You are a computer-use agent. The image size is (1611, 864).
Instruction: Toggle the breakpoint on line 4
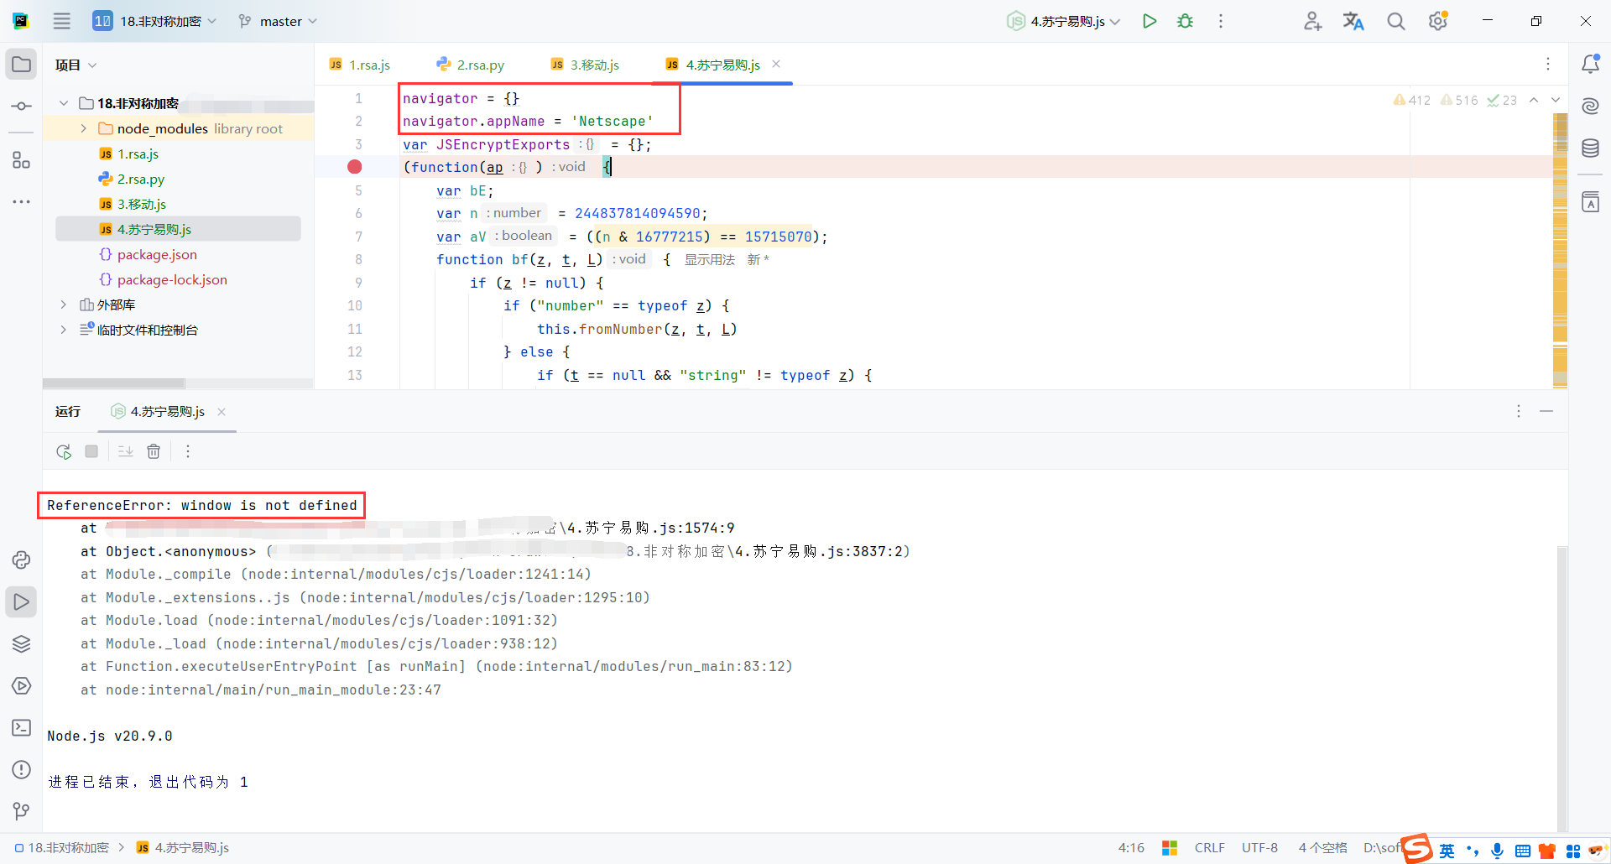point(355,167)
